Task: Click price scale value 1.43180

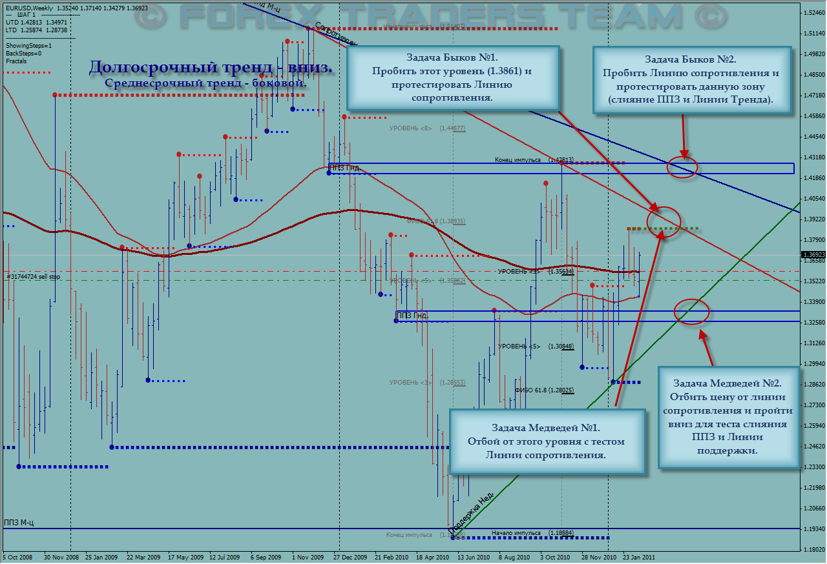Action: point(813,157)
